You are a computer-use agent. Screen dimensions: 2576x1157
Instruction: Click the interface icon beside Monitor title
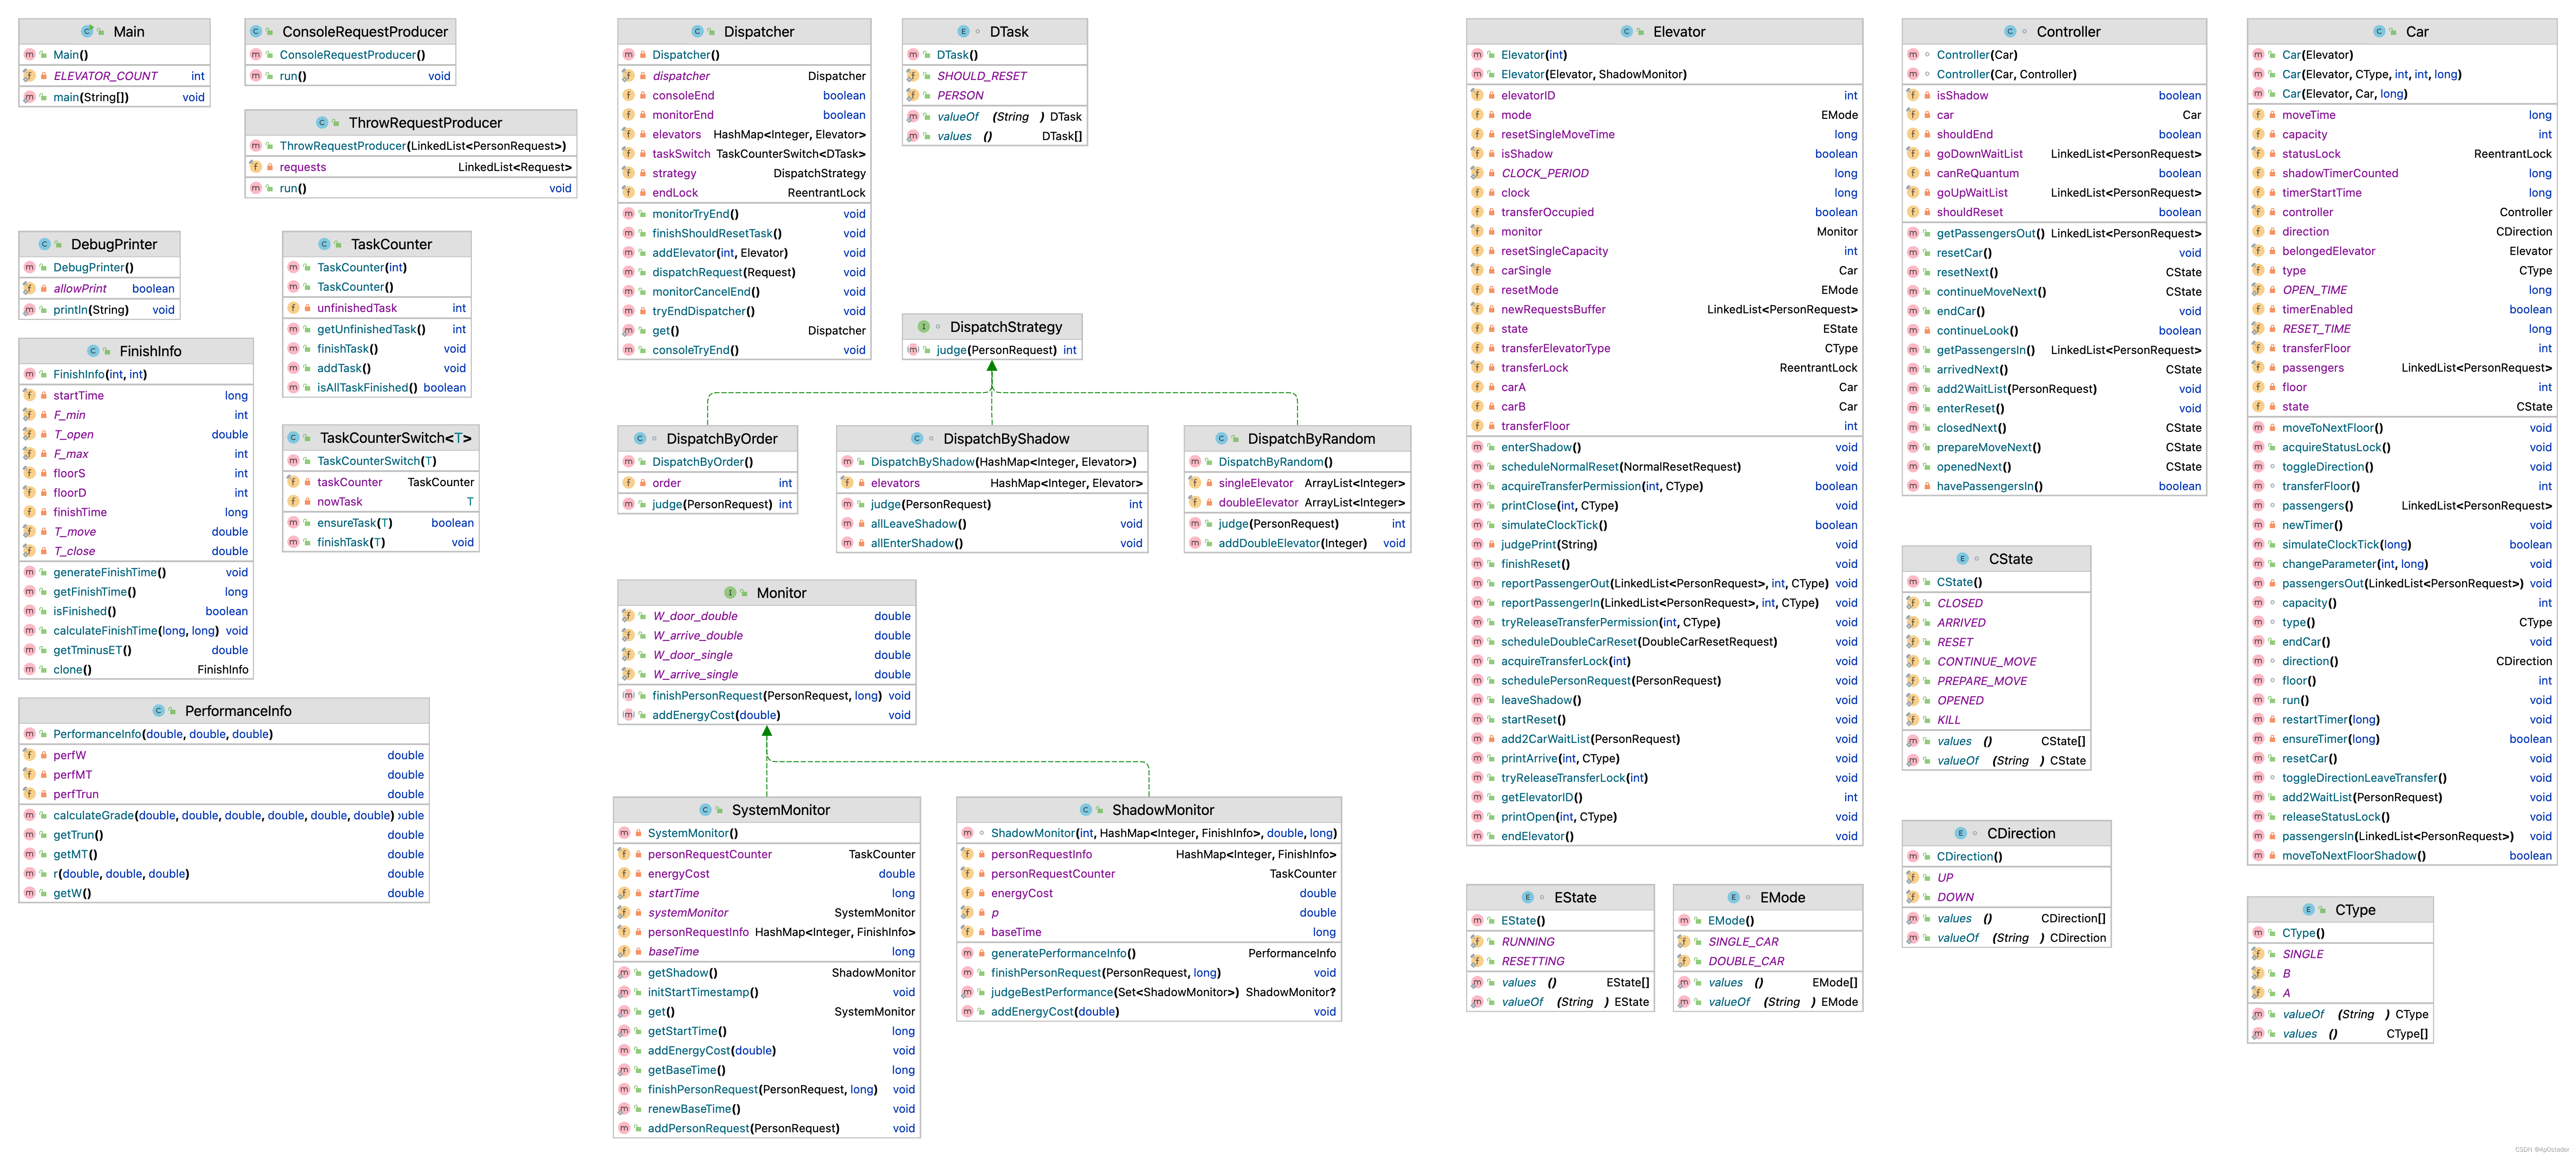(x=730, y=592)
